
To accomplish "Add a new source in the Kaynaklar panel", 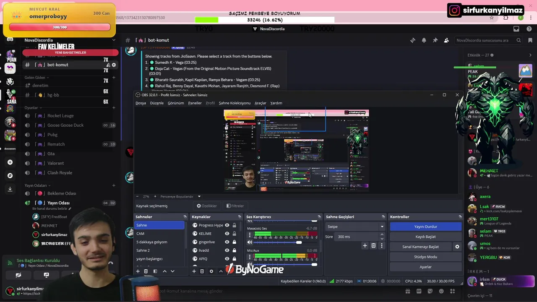I will coord(194,271).
